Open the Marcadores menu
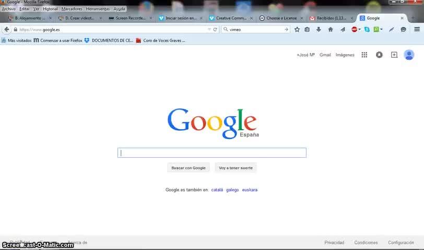This screenshot has height=250, width=424. click(x=72, y=9)
